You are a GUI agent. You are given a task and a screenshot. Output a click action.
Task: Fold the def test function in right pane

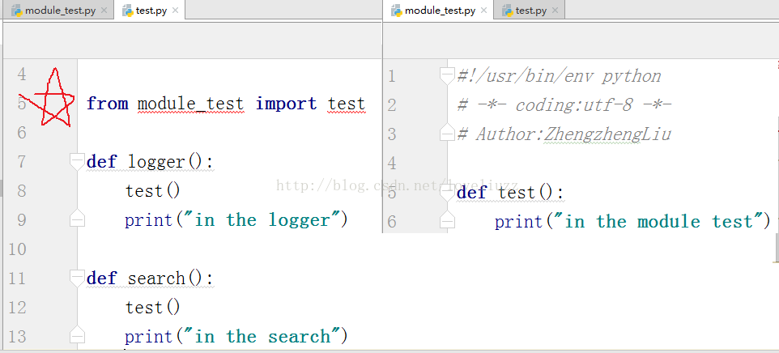pyautogui.click(x=447, y=192)
